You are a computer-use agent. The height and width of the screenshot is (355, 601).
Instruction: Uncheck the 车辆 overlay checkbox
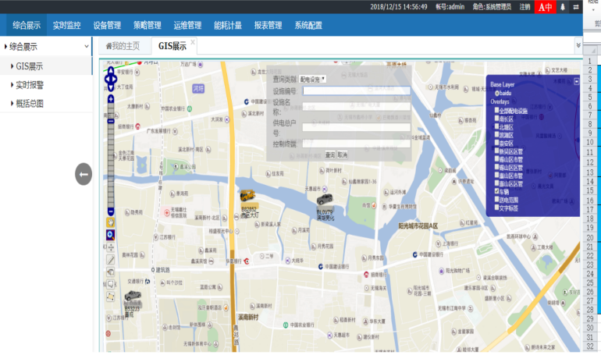496,191
